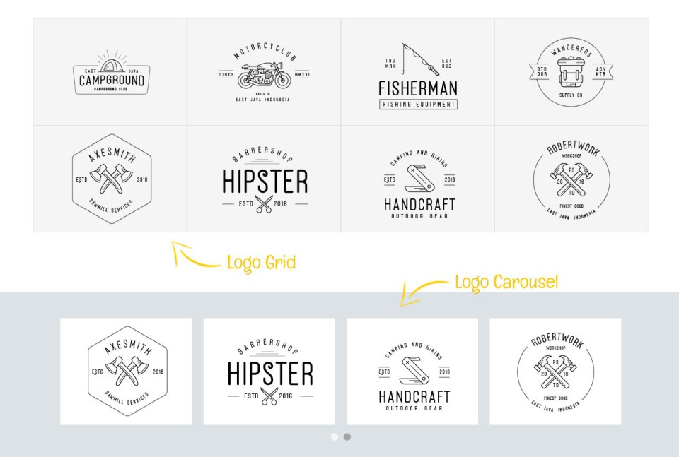
Task: Click the scissors icon in the carousel Hipster logo
Action: point(269,396)
